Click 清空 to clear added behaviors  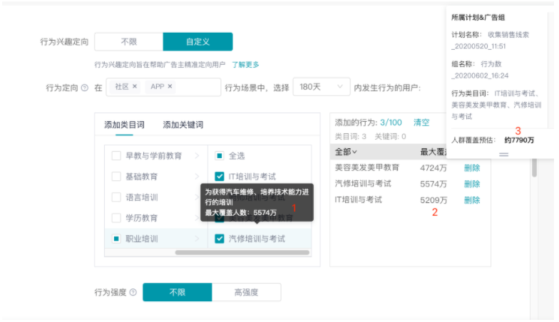click(x=421, y=123)
